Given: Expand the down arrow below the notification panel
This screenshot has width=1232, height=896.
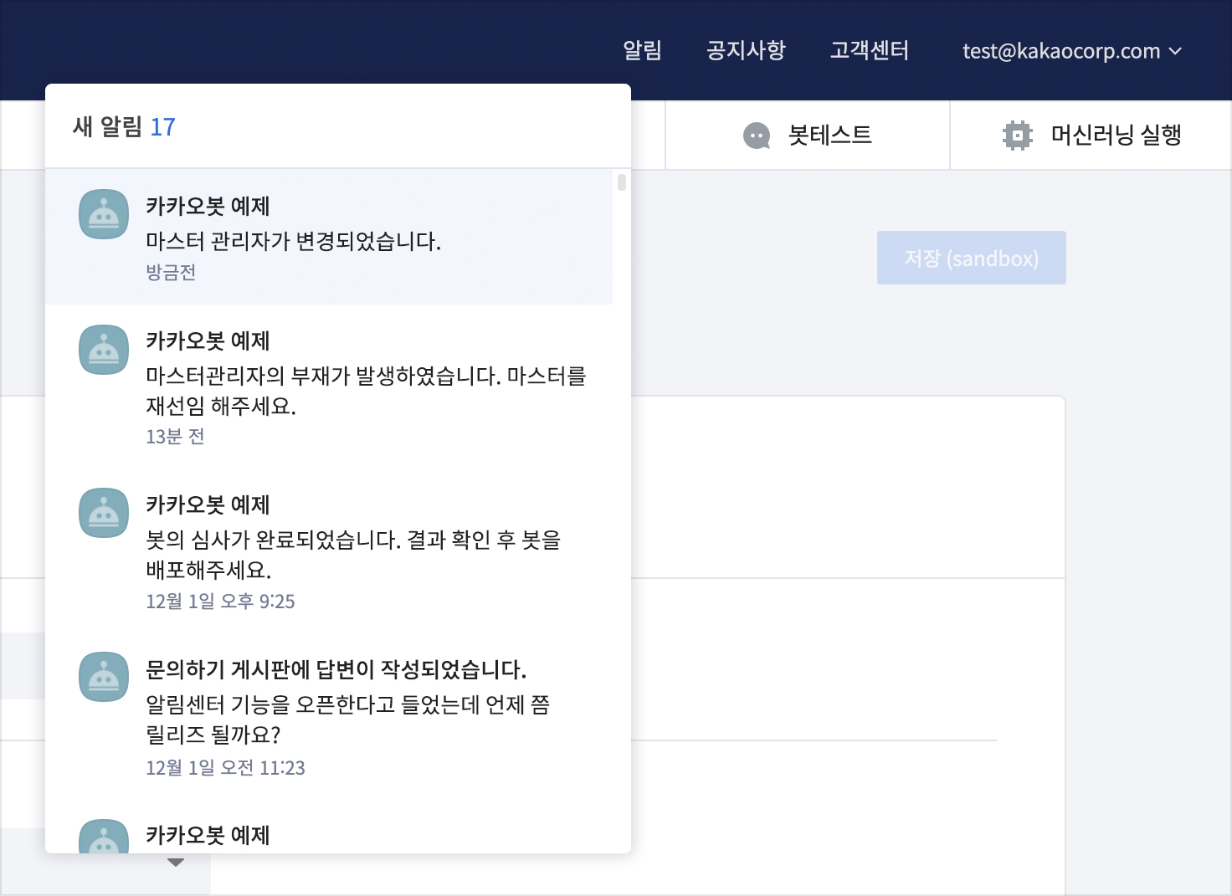Looking at the screenshot, I should (x=176, y=863).
